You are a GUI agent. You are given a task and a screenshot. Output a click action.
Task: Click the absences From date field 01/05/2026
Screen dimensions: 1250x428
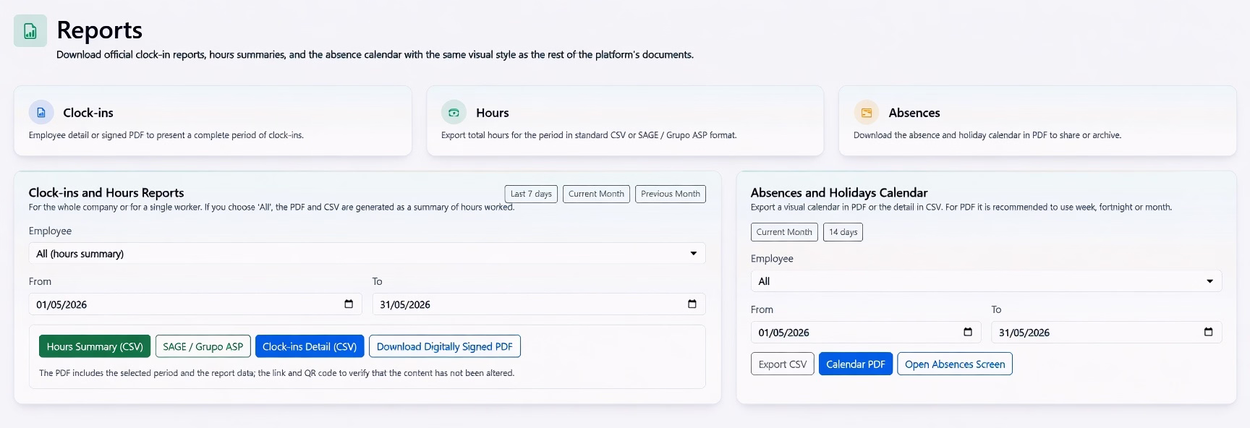866,333
